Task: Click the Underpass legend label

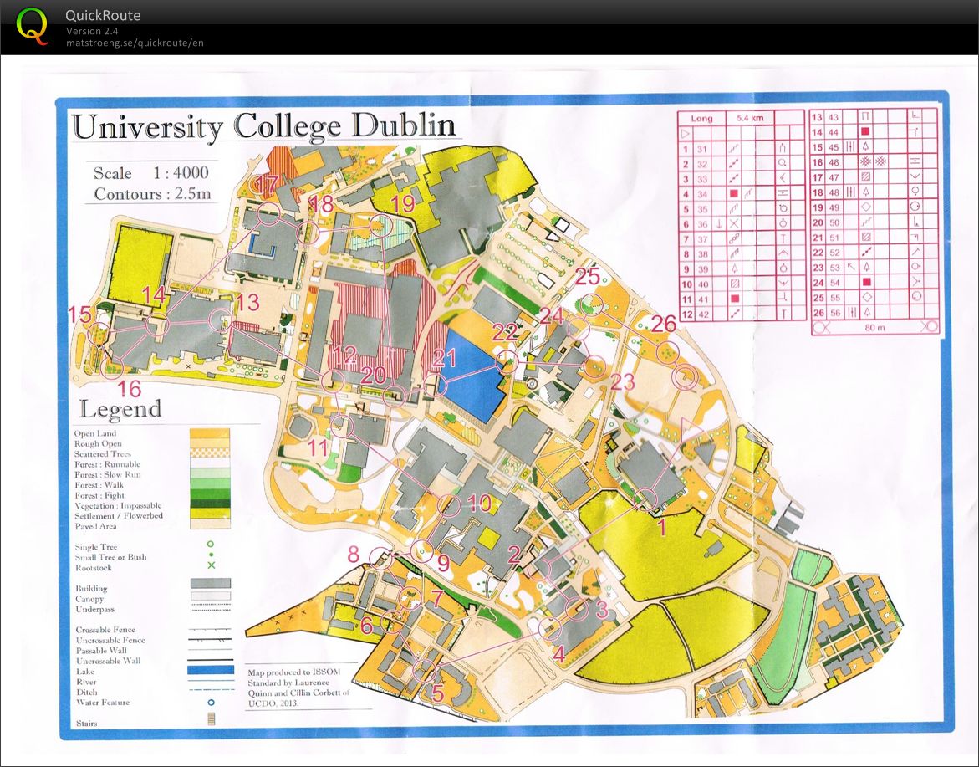Action: point(95,609)
